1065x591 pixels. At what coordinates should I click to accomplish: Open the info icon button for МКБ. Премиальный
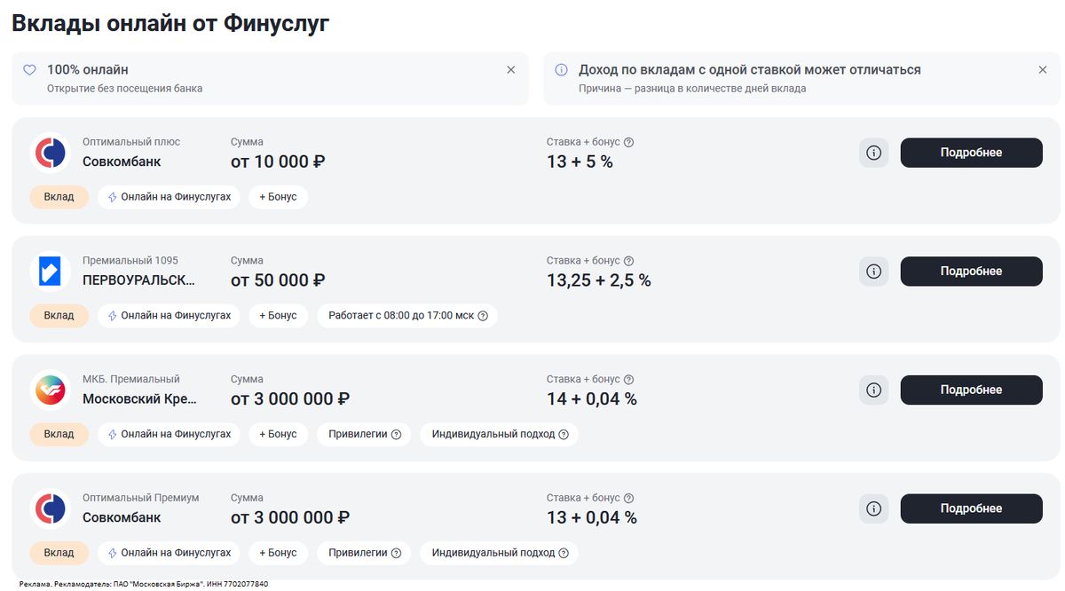coord(873,390)
